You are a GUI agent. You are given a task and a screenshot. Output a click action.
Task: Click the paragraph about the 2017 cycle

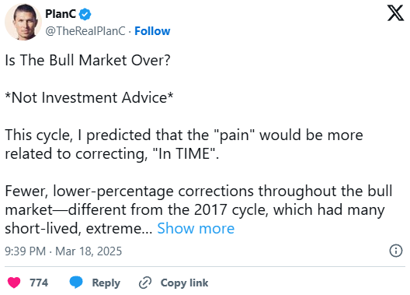pyautogui.click(x=199, y=210)
